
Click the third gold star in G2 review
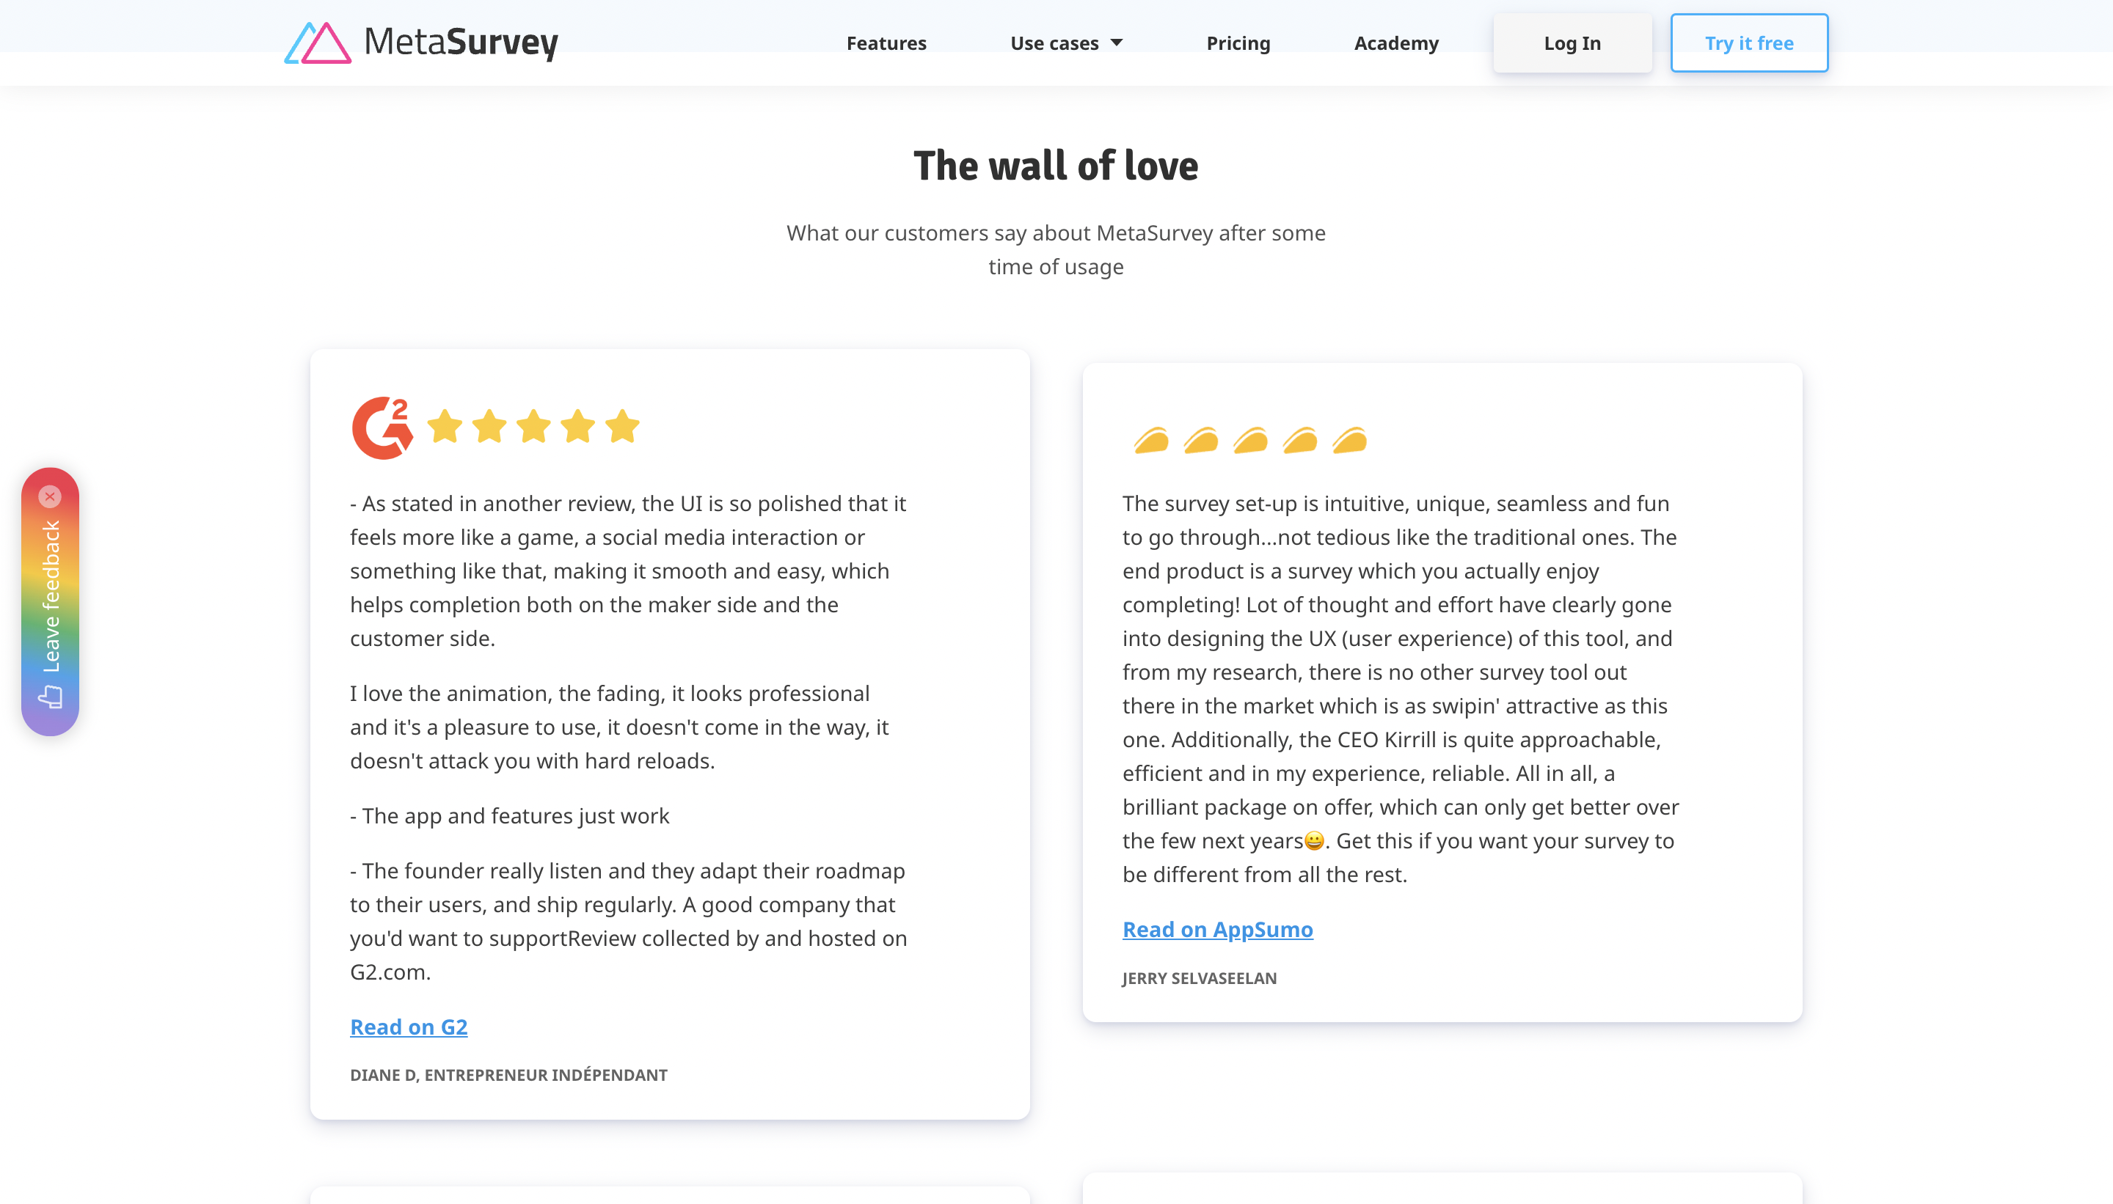tap(533, 427)
